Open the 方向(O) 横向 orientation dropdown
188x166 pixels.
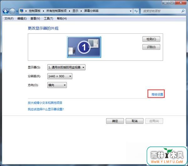[x=57, y=85]
